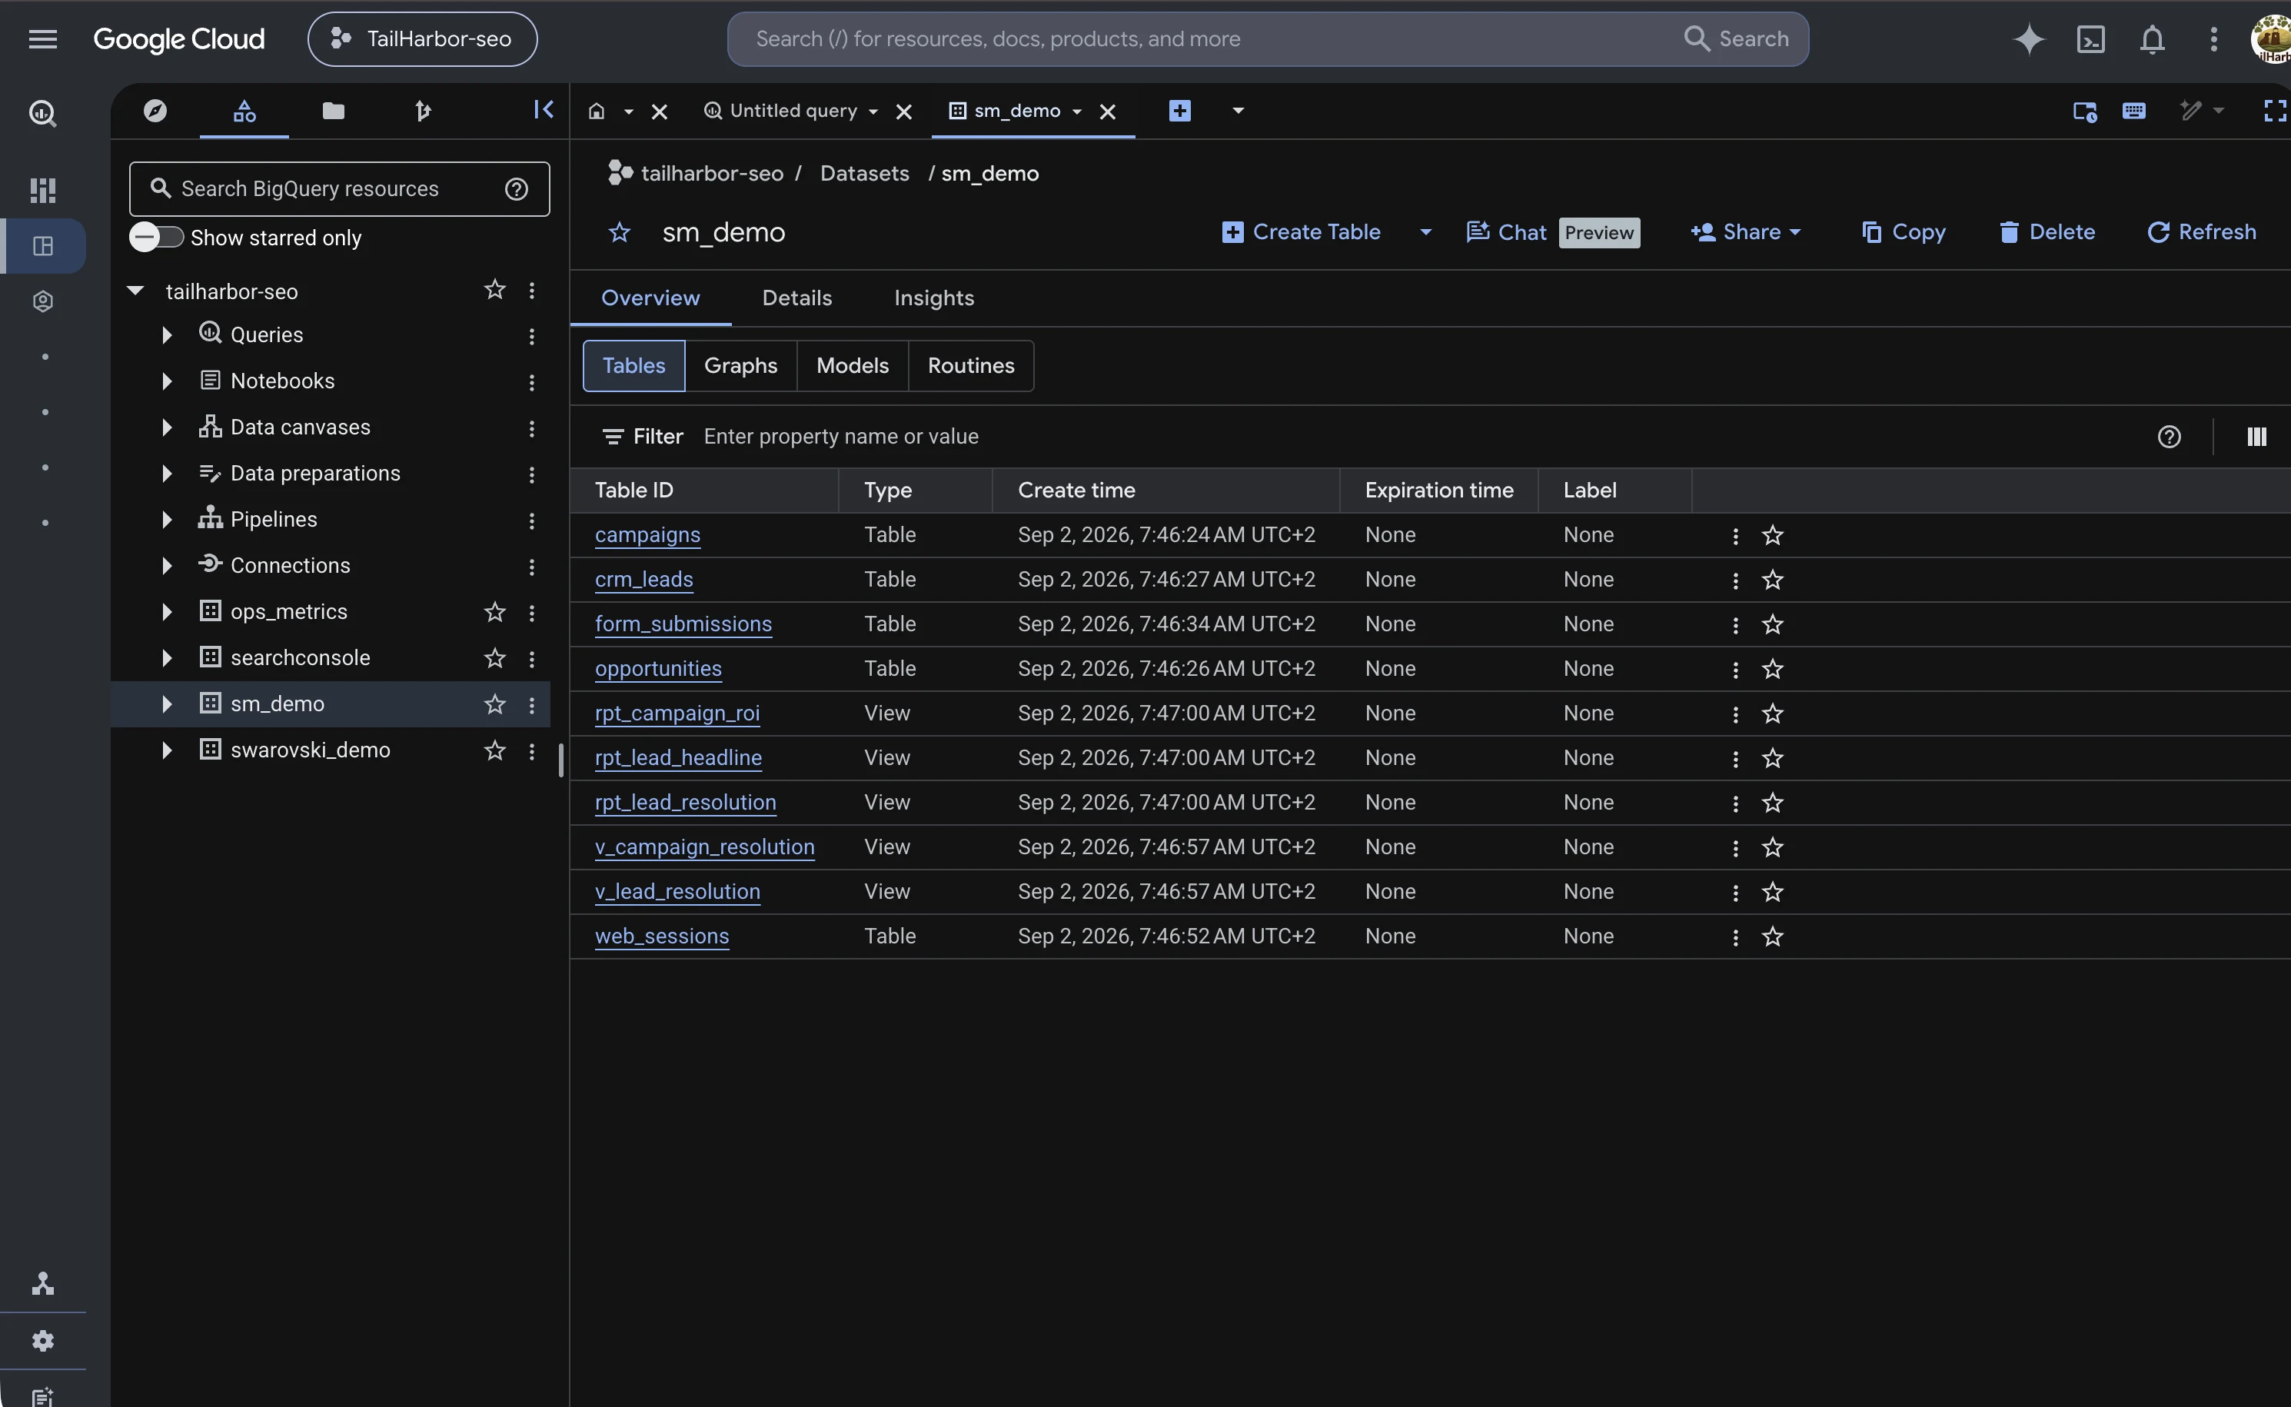The width and height of the screenshot is (2291, 1407).
Task: Click the new tab plus button
Action: 1180,111
